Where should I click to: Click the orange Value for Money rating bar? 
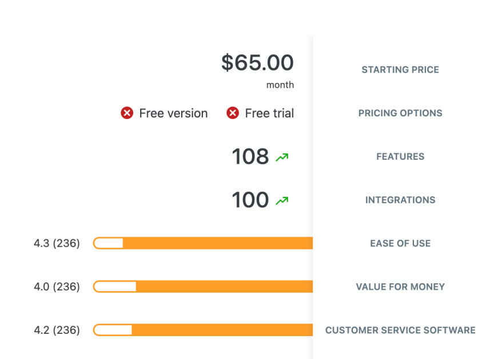tap(223, 287)
